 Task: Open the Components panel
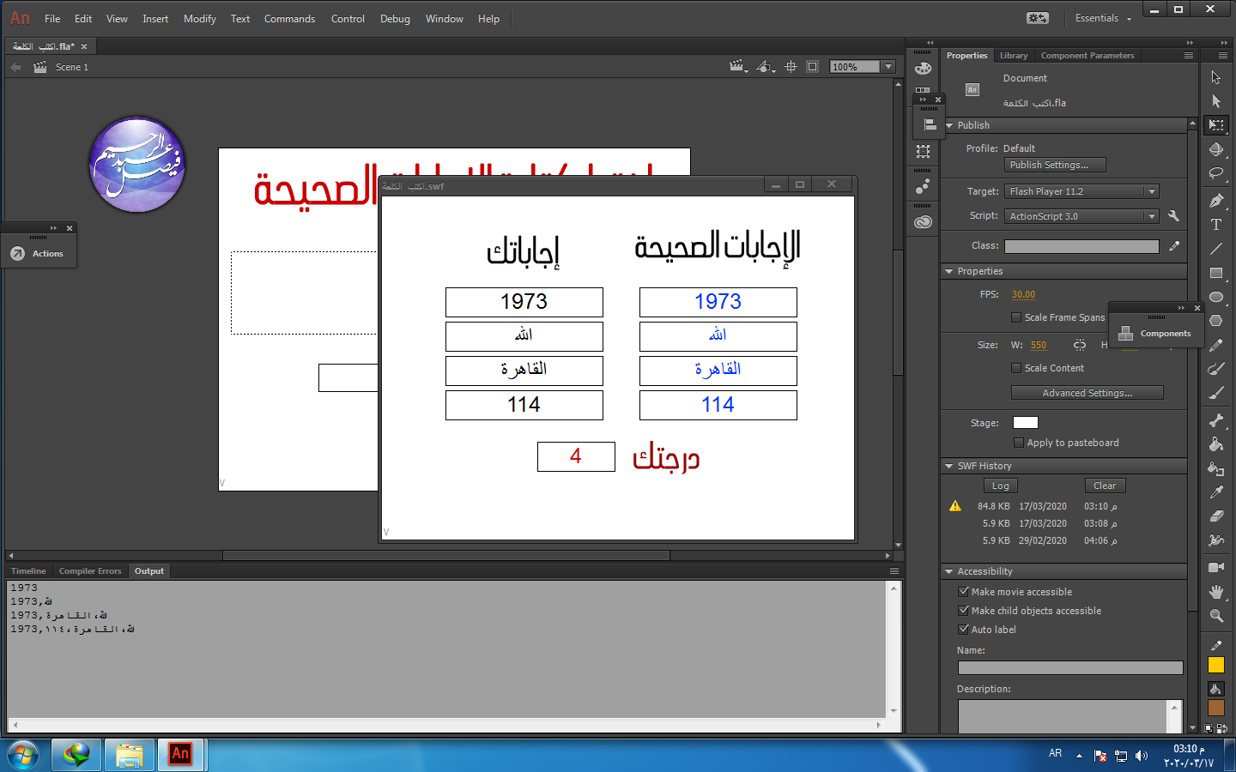pos(1155,334)
